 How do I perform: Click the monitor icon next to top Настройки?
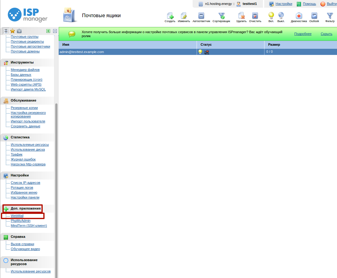click(x=272, y=4)
